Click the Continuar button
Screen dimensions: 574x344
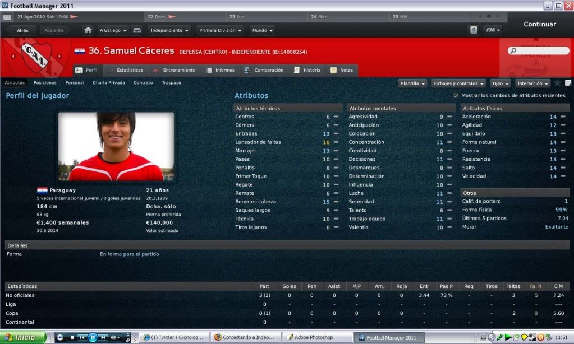540,24
